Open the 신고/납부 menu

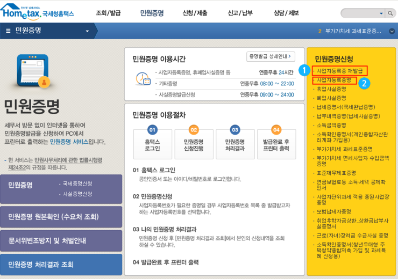point(240,13)
